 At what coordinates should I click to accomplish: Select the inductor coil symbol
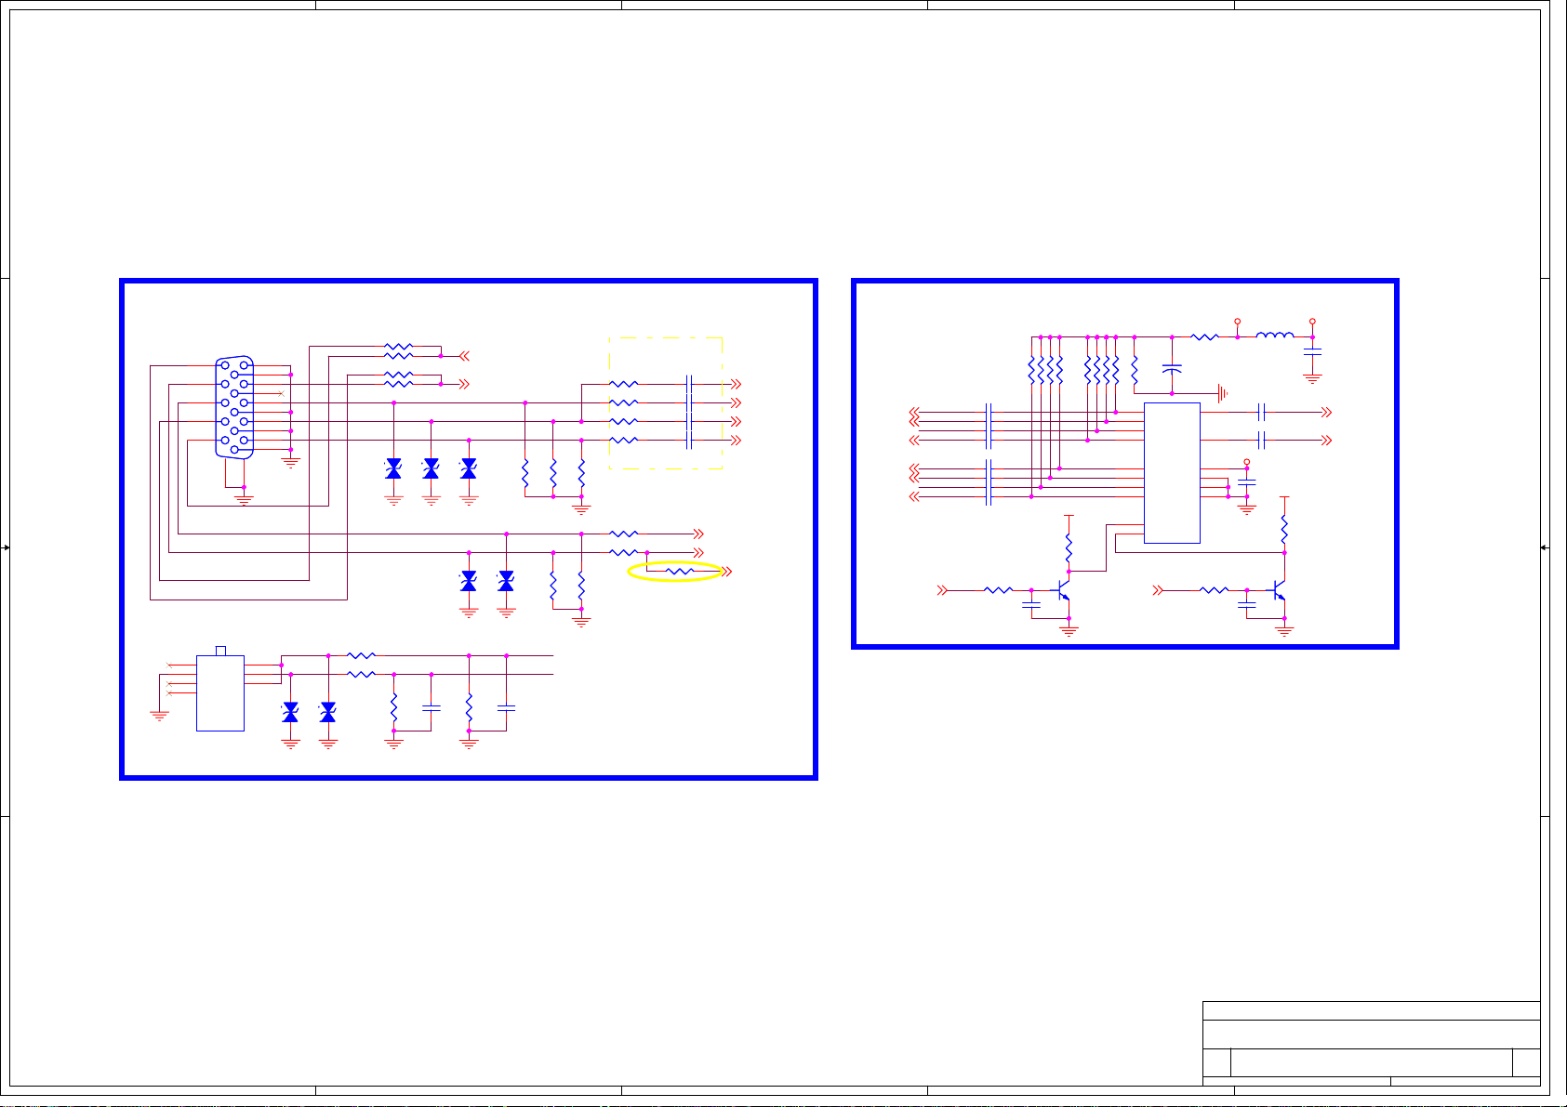pyautogui.click(x=1274, y=336)
